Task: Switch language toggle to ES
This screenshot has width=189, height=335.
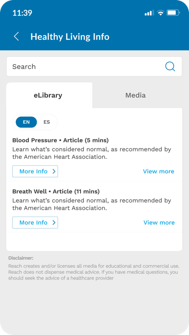Action: point(47,122)
